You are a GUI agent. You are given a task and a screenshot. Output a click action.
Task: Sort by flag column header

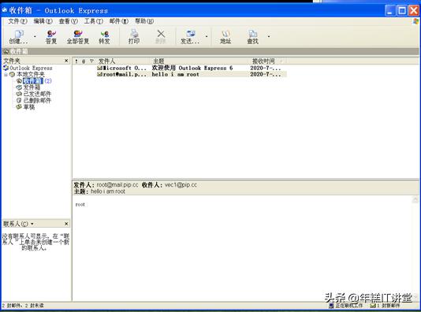pyautogui.click(x=91, y=61)
